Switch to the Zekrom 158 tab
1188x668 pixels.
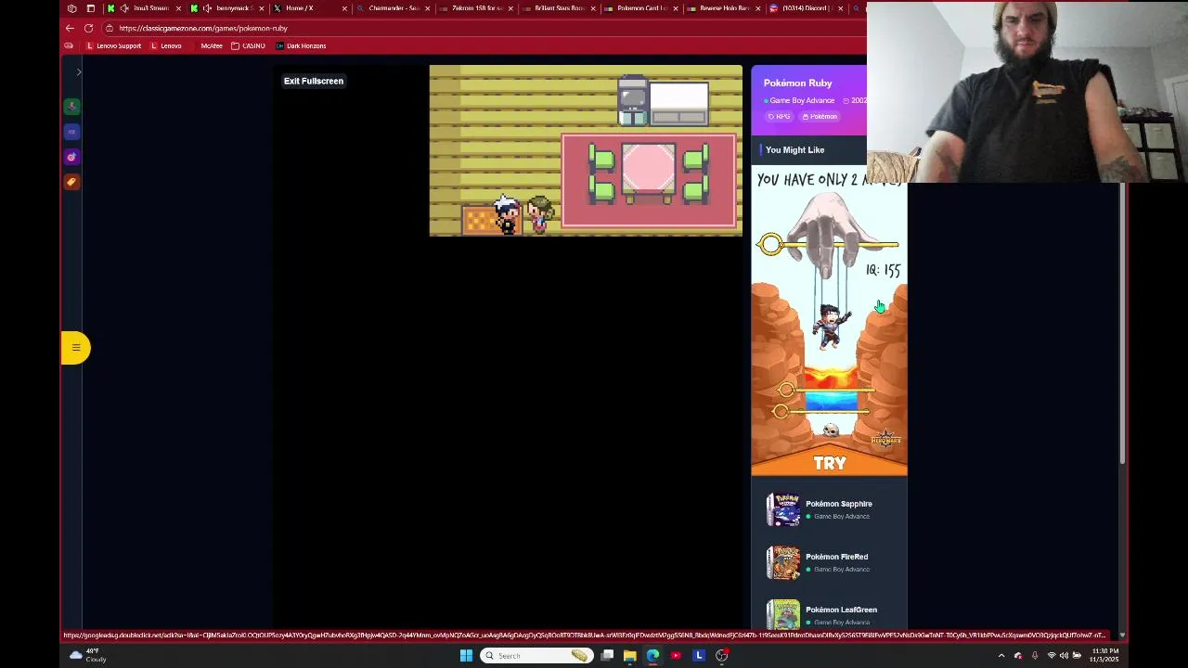coord(476,8)
